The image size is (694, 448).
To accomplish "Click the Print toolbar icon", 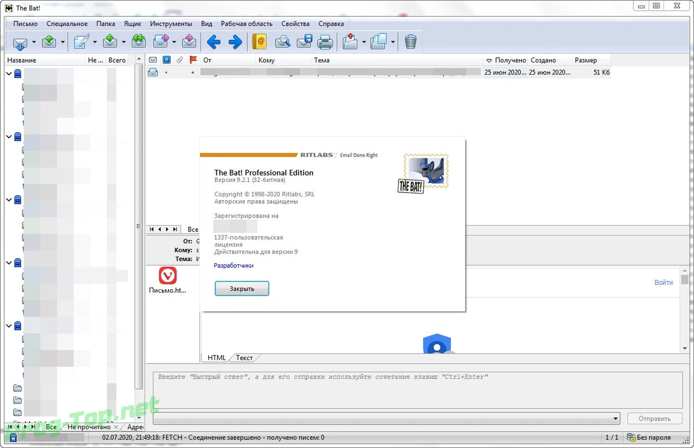I will [x=325, y=42].
